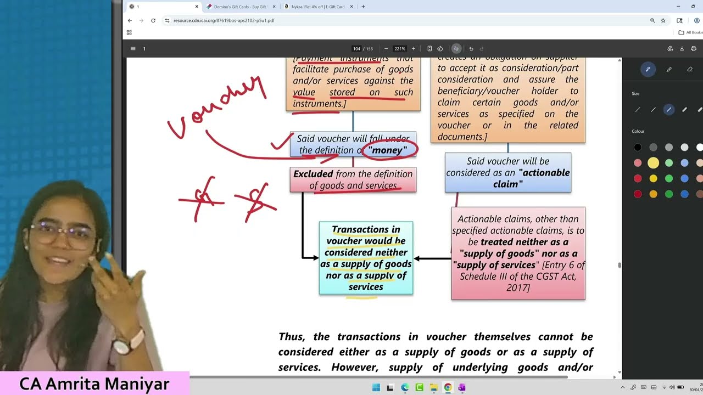Choose the fourth thick pen size

click(x=684, y=110)
